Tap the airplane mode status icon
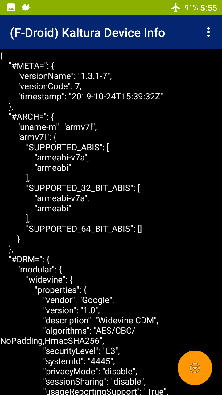This screenshot has width=222, height=395. [176, 7]
